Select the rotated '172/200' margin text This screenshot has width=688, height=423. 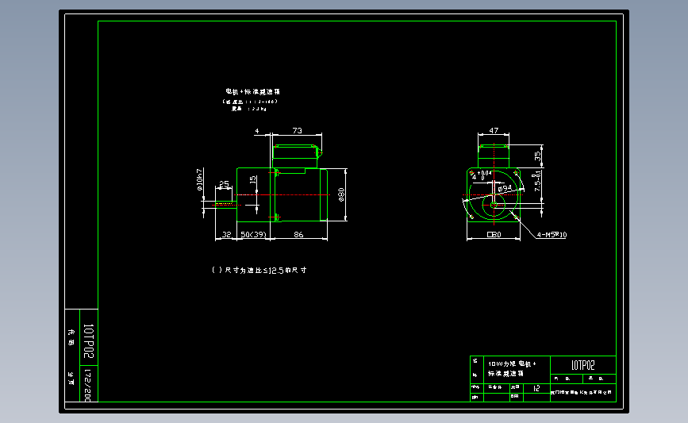coord(88,385)
